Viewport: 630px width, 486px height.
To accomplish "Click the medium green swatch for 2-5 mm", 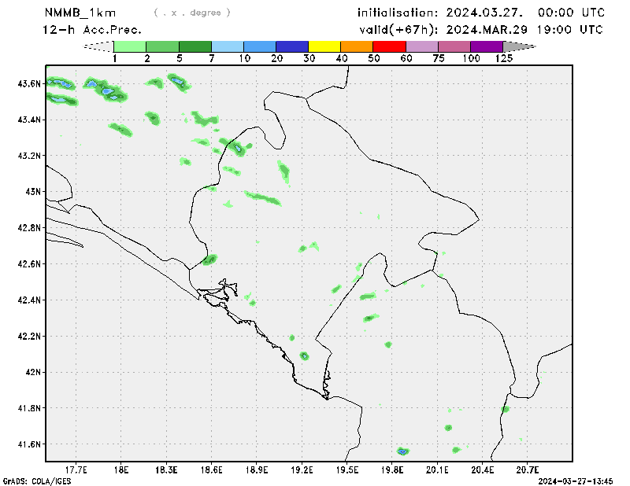I will pos(163,46).
